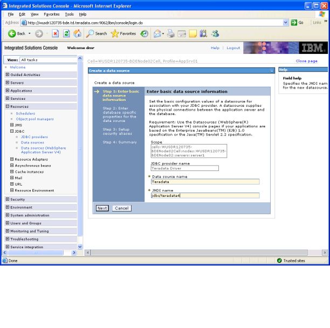Minimize the Create a data source portlet
Image resolution: width=330 pixels, height=328 pixels.
272,71
